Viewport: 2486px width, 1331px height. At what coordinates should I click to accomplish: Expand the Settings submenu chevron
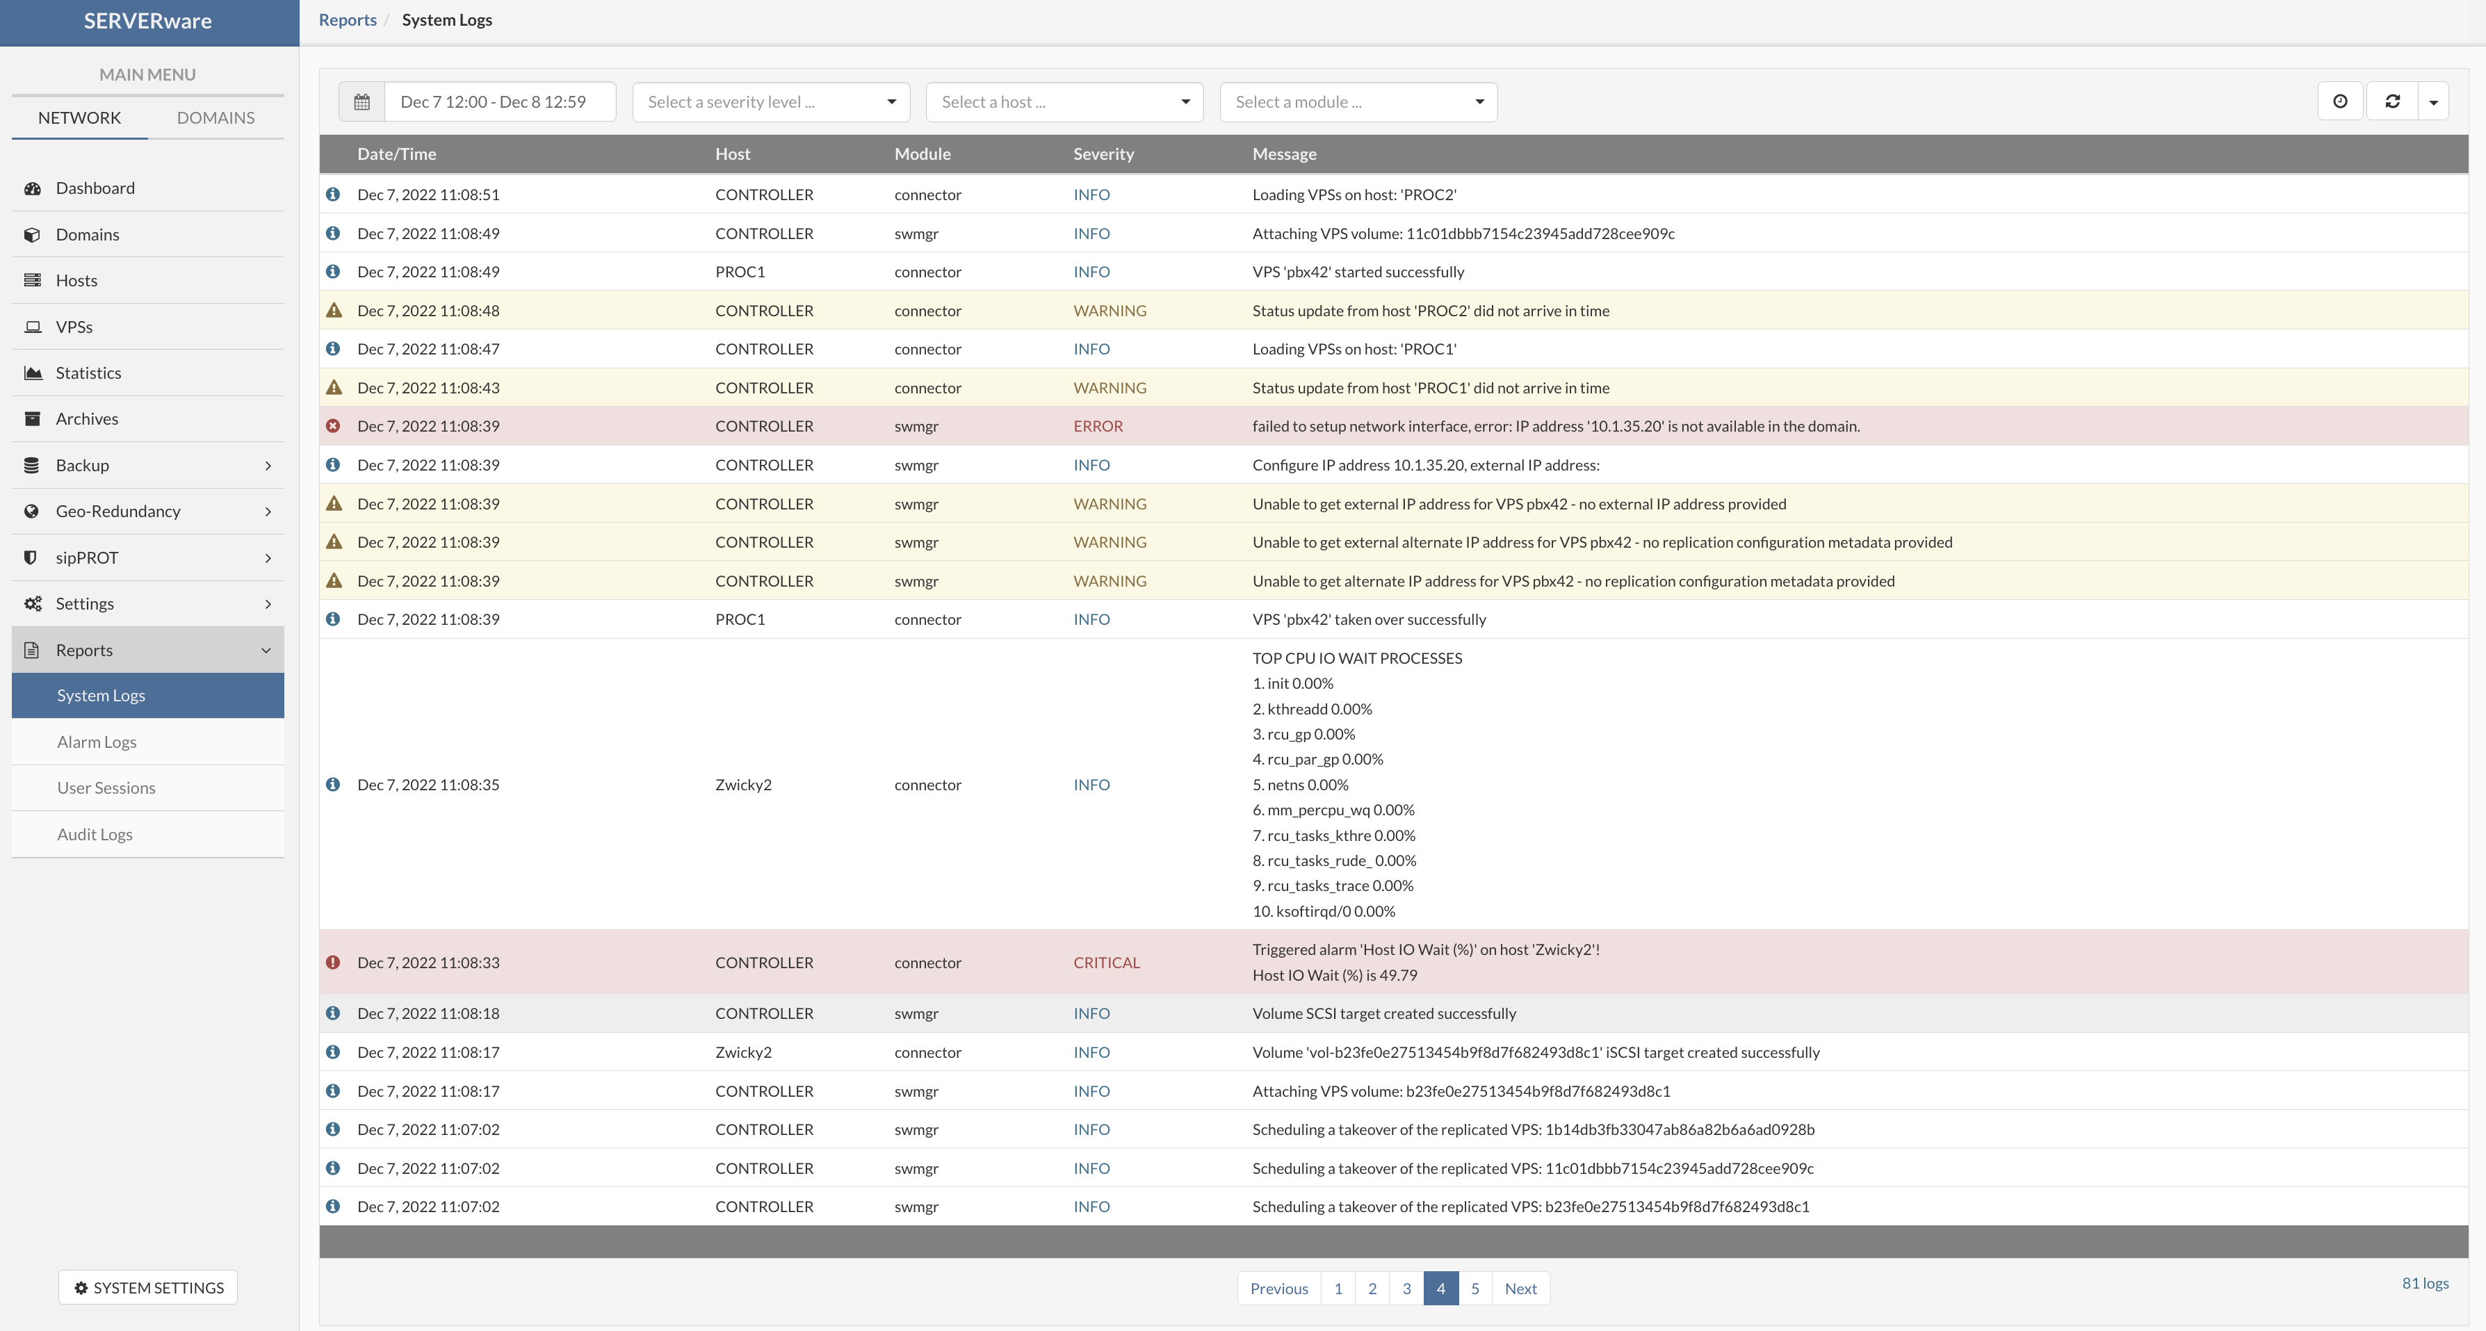pyautogui.click(x=268, y=604)
